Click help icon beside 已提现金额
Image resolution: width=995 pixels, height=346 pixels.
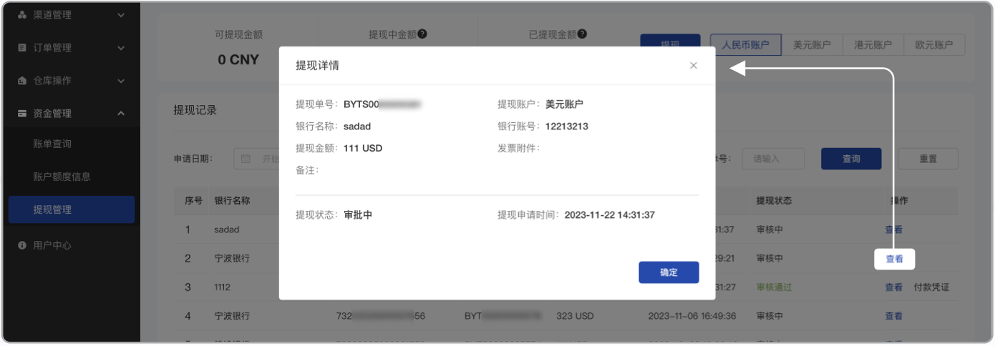[583, 34]
